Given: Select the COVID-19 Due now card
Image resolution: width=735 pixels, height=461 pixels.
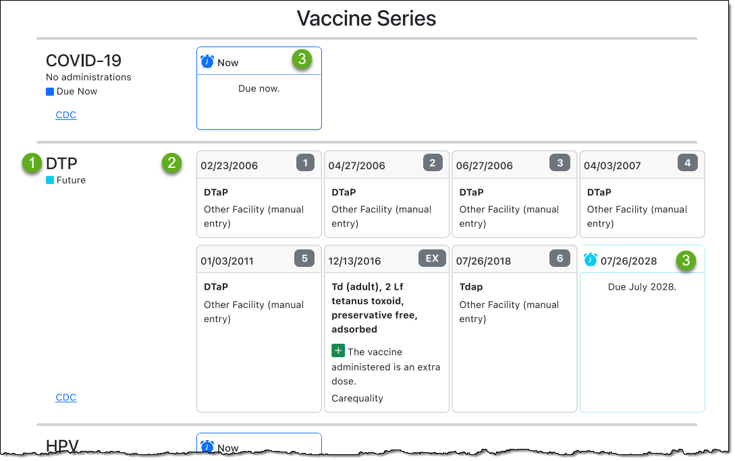Looking at the screenshot, I should click(x=259, y=101).
